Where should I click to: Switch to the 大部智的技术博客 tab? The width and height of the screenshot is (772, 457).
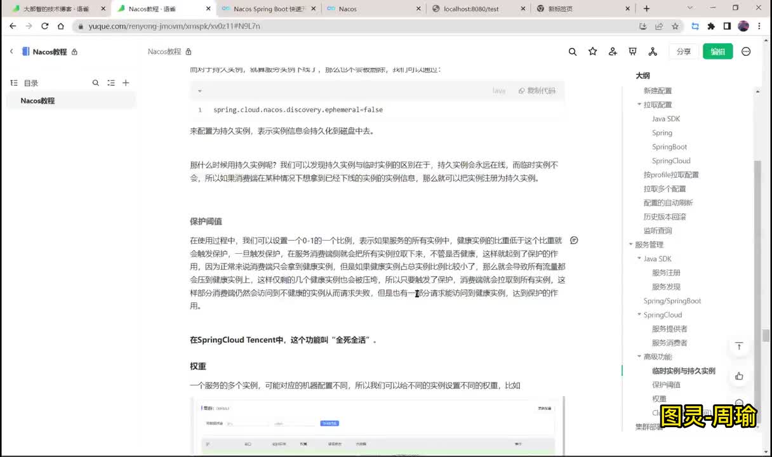pos(56,9)
